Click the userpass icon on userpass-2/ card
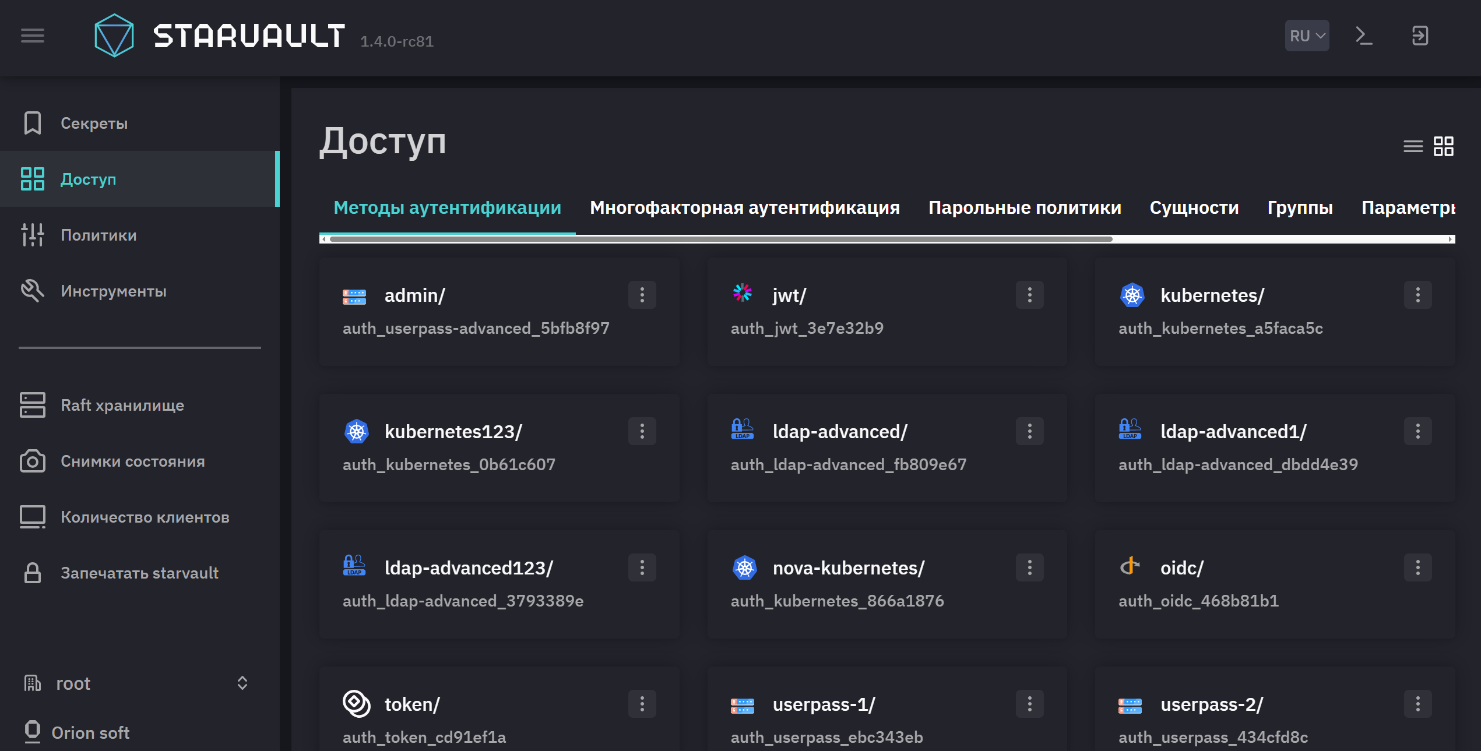The image size is (1481, 751). click(1130, 706)
